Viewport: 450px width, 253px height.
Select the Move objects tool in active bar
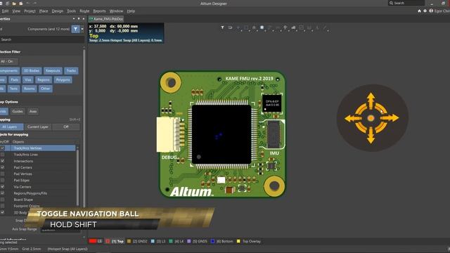(238, 27)
